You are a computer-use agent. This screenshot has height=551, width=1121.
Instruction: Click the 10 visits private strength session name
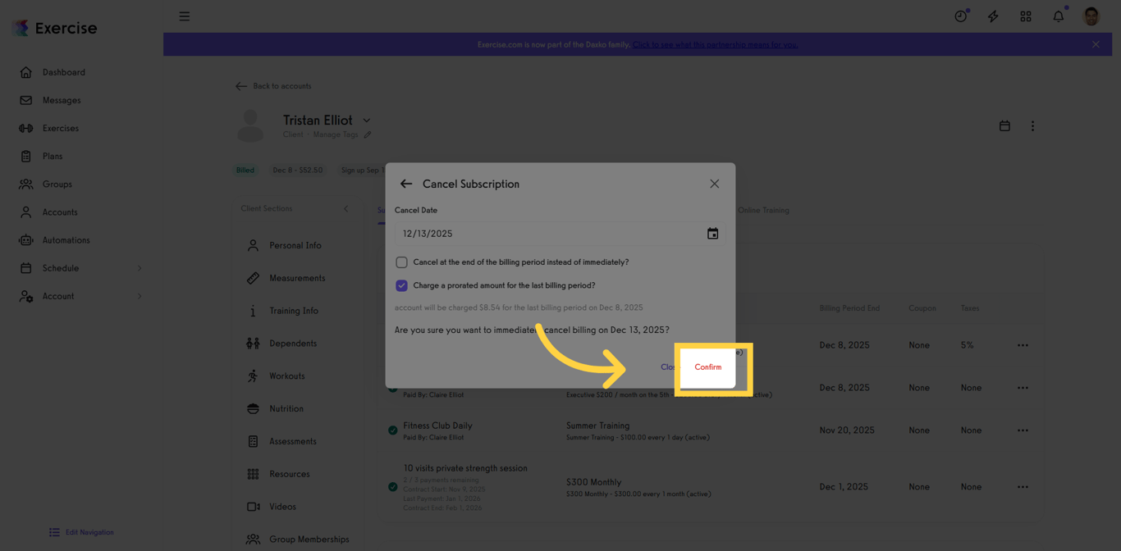(x=465, y=468)
